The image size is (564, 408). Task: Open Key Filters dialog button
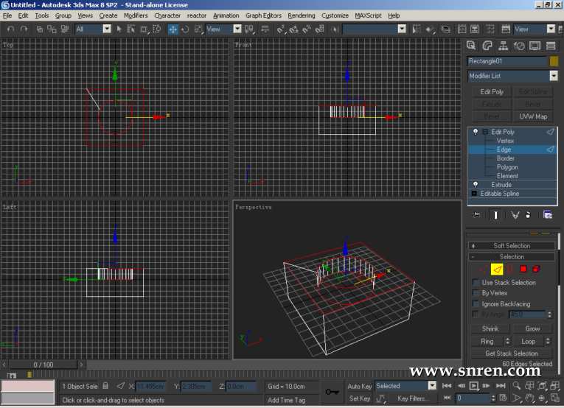412,398
